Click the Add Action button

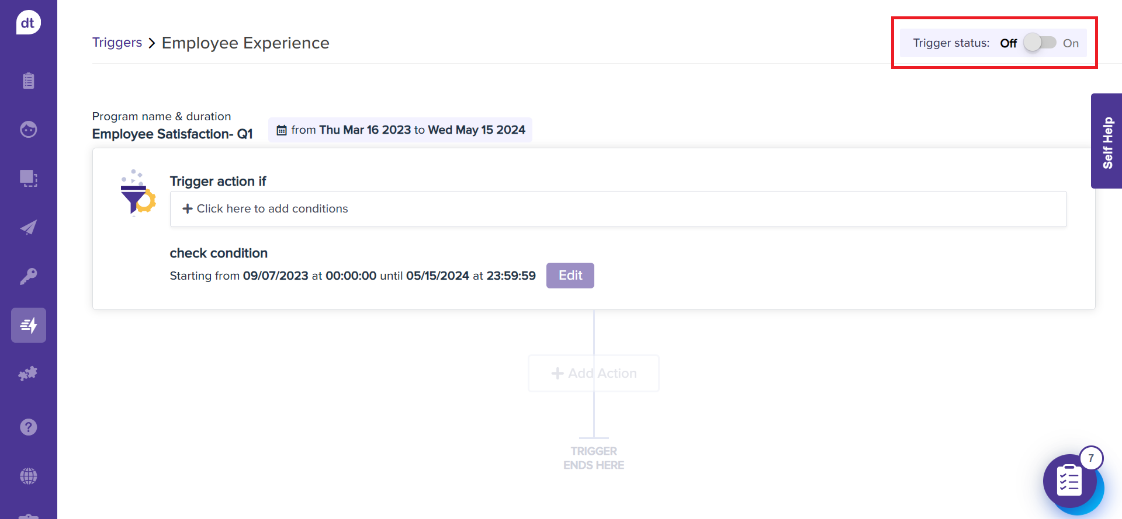pos(594,373)
